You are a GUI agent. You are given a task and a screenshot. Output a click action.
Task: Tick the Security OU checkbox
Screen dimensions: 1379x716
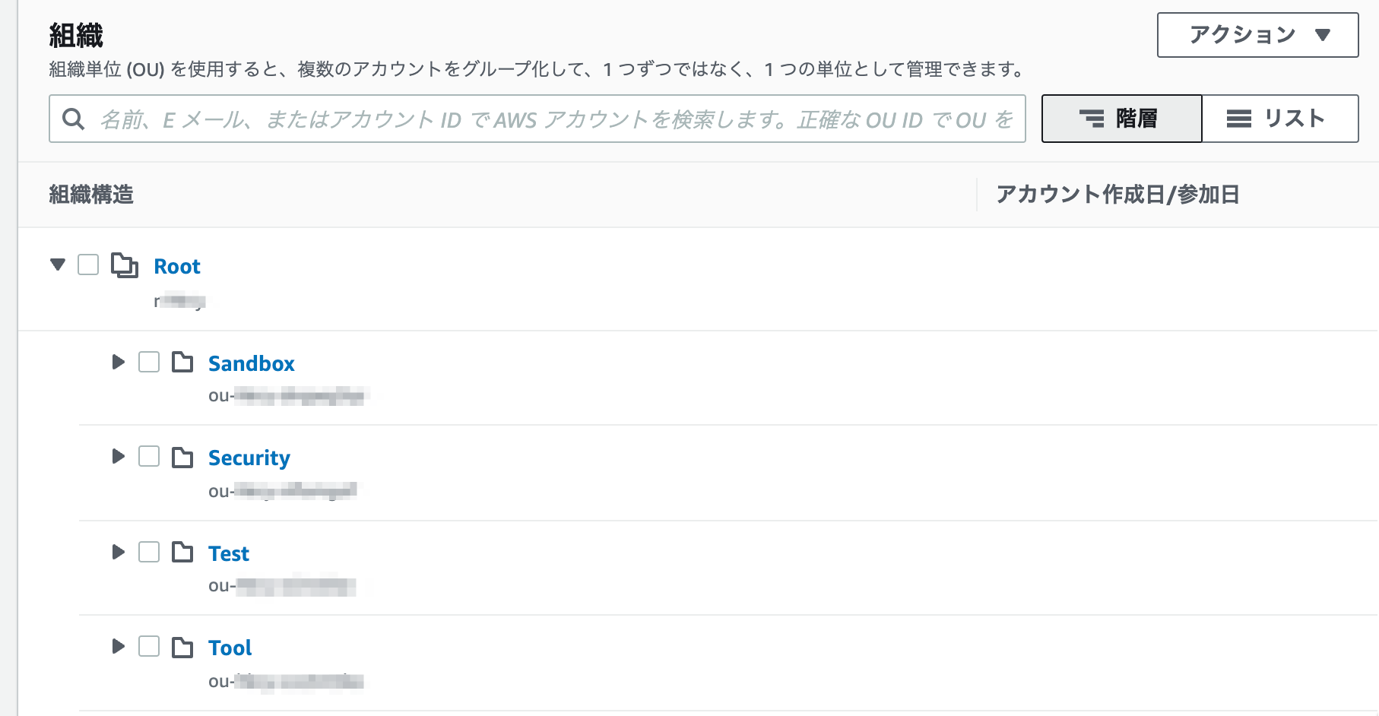[149, 456]
